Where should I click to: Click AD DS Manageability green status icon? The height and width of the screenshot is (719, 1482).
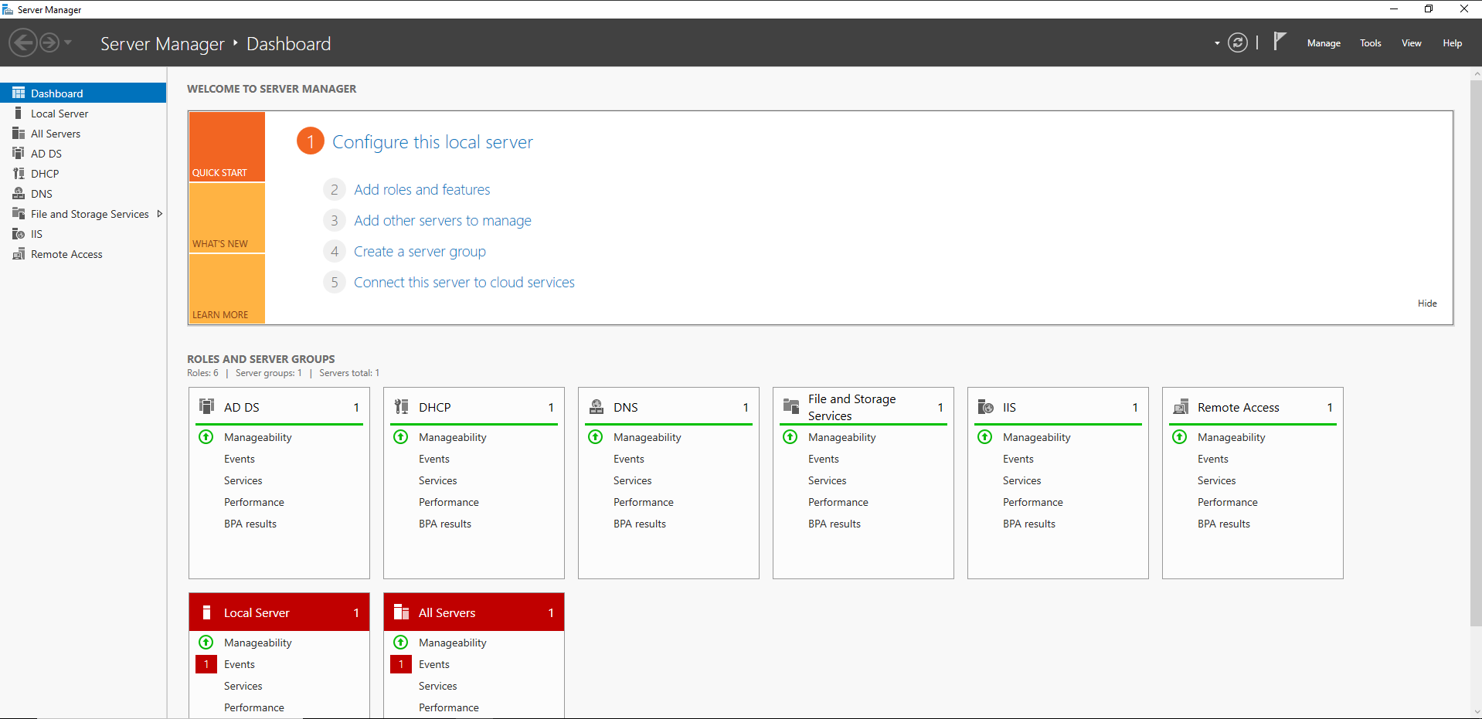click(206, 437)
